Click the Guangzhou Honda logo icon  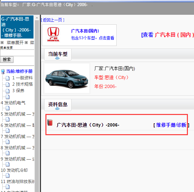tap(53, 34)
